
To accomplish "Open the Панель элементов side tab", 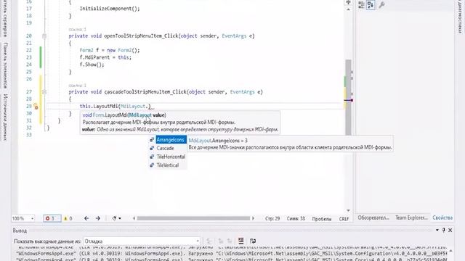I will coord(5,65).
